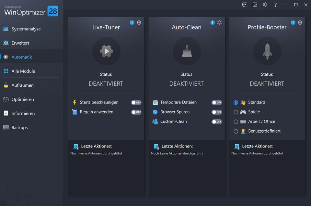Open Auto-Clean settings via its gear icon

[219, 22]
